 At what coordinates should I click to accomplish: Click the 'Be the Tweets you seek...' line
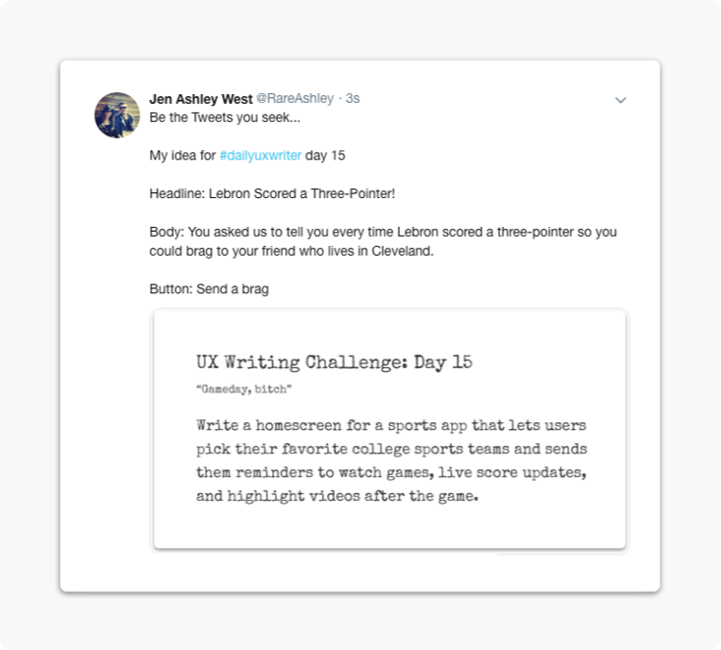tap(225, 117)
